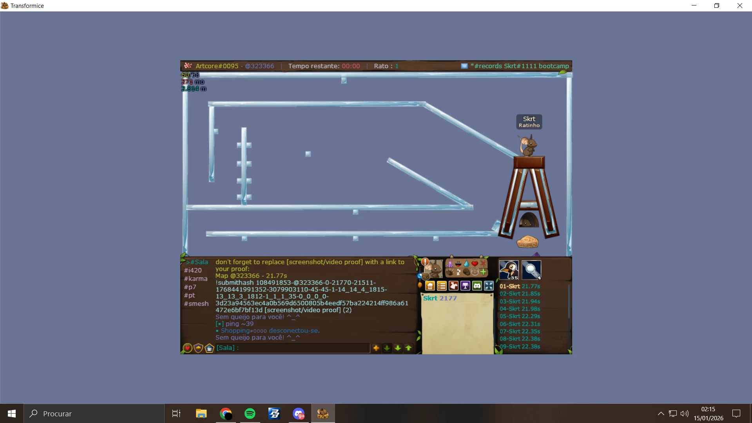This screenshot has width=752, height=423.
Task: Open the green Discord button
Action: (x=477, y=286)
